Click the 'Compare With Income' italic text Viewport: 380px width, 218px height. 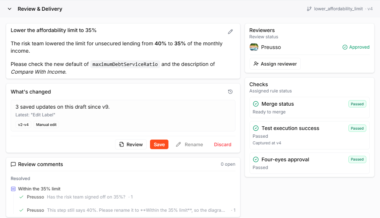click(38, 72)
